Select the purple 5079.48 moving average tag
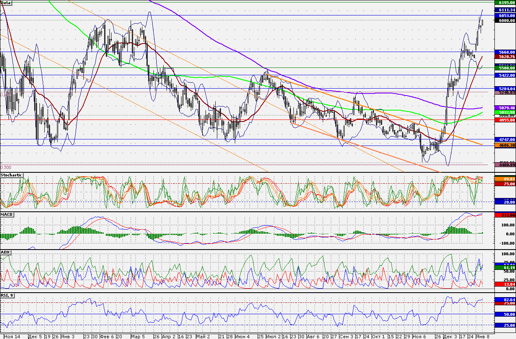516x339 pixels. (x=505, y=108)
